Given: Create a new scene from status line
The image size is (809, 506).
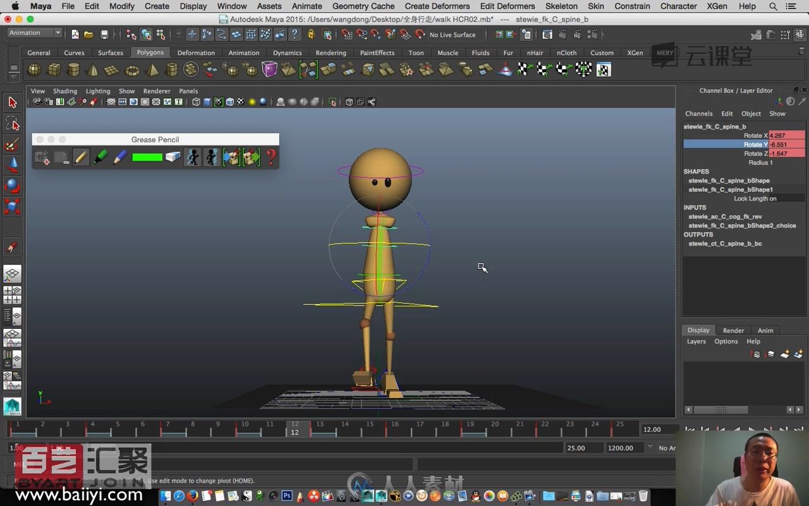Looking at the screenshot, I should [x=75, y=35].
